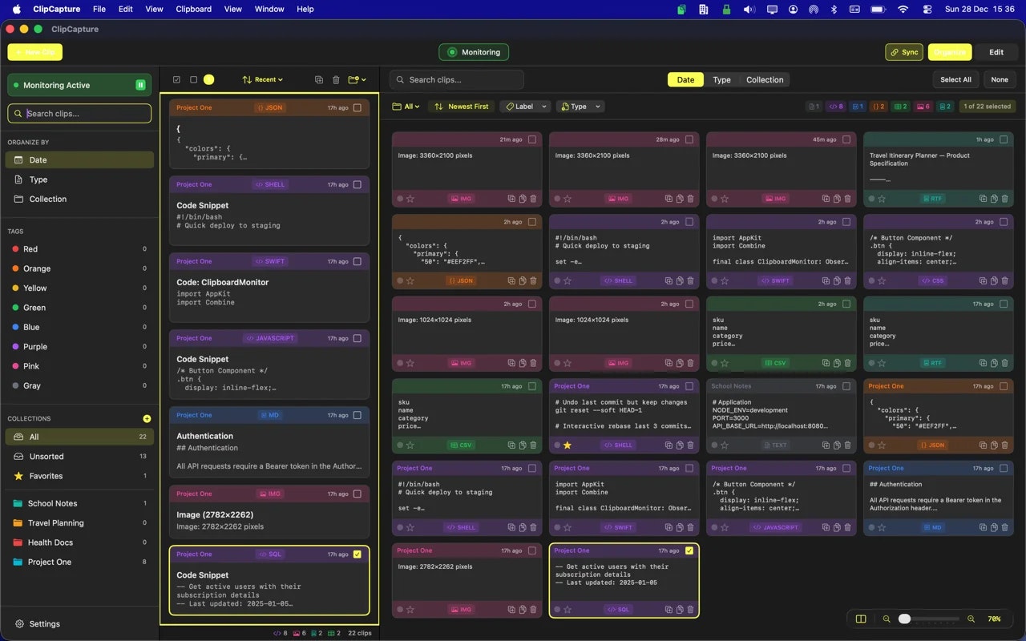Click the Search clips input field

coord(456,79)
